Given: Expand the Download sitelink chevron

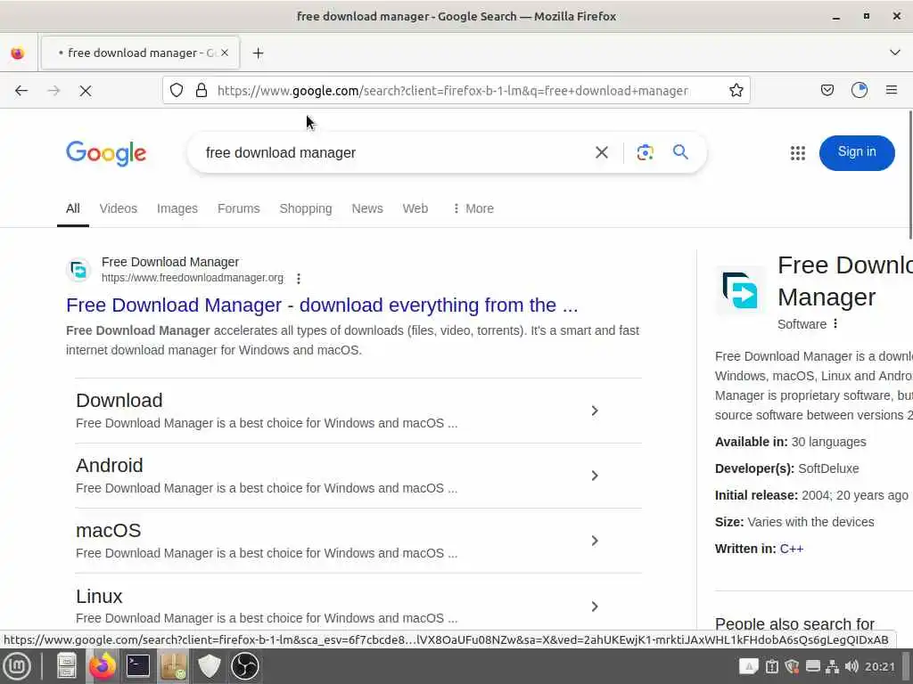Looking at the screenshot, I should 595,411.
